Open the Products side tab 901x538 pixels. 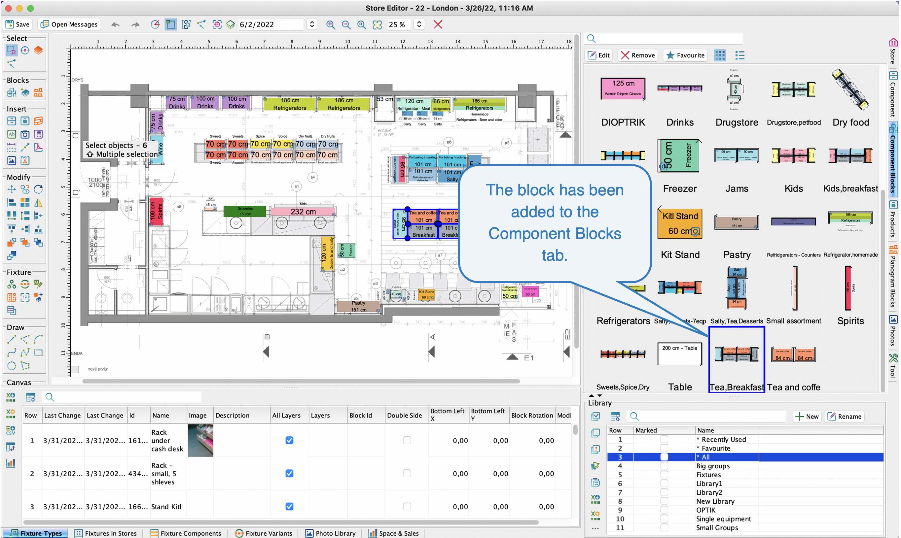click(893, 219)
